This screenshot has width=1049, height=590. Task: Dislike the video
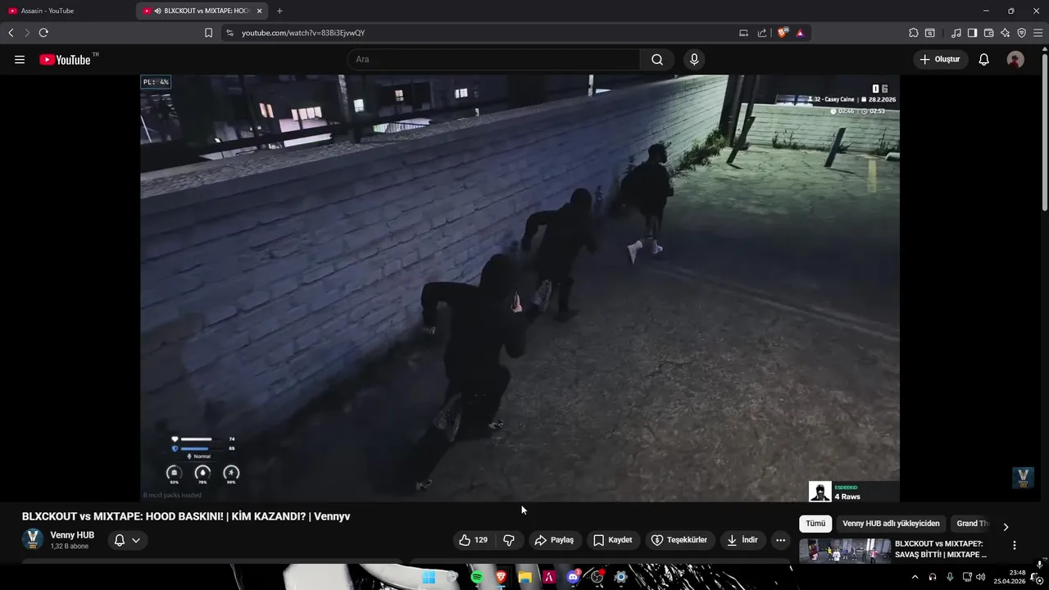509,540
